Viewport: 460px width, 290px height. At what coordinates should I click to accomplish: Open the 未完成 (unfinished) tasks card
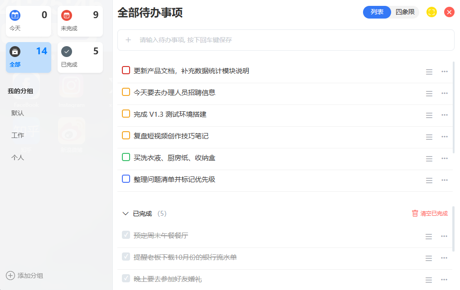tap(80, 21)
